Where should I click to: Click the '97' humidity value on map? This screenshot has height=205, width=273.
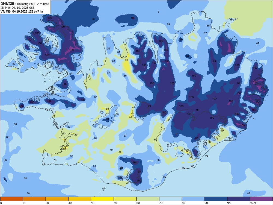coord(197,138)
